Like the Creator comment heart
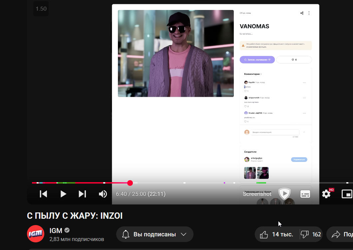This screenshot has width=353, height=250. click(x=245, y=122)
